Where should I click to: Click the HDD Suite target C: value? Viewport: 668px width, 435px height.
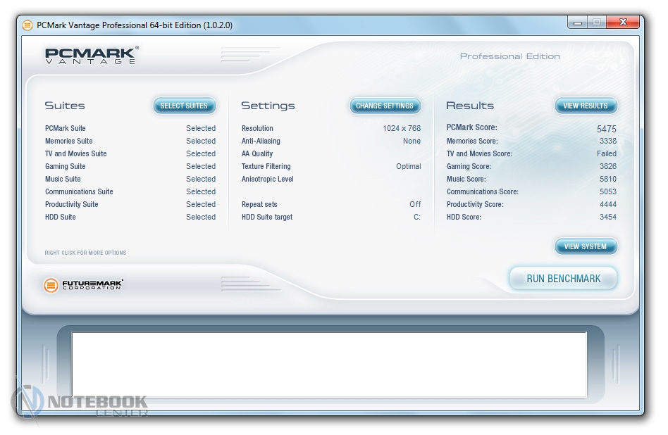tap(416, 217)
